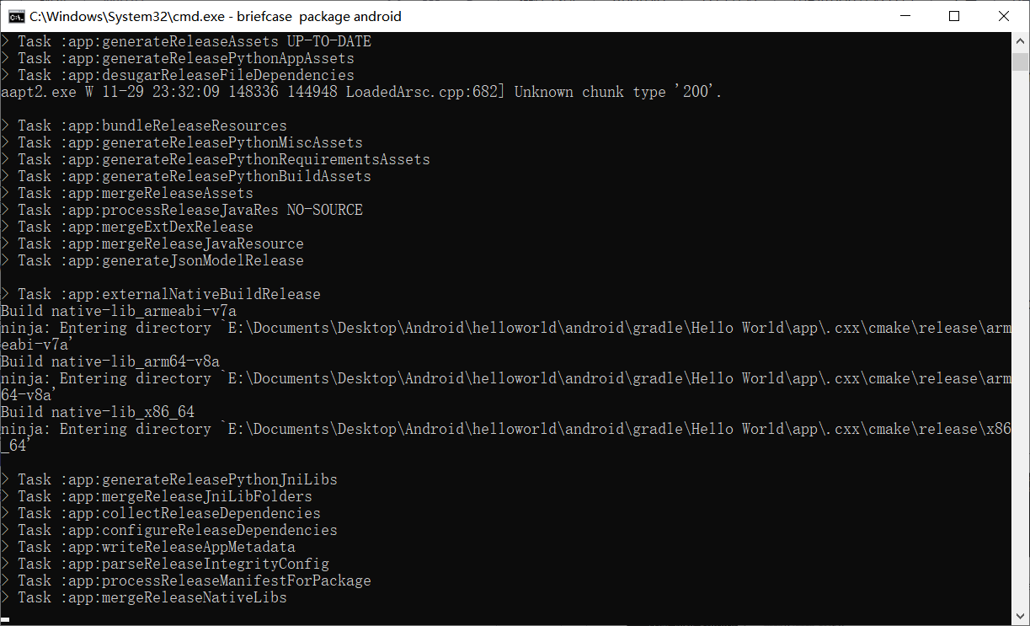Viewport: 1030px width, 626px height.
Task: Click the blinking cursor on the last line
Action: click(x=5, y=618)
